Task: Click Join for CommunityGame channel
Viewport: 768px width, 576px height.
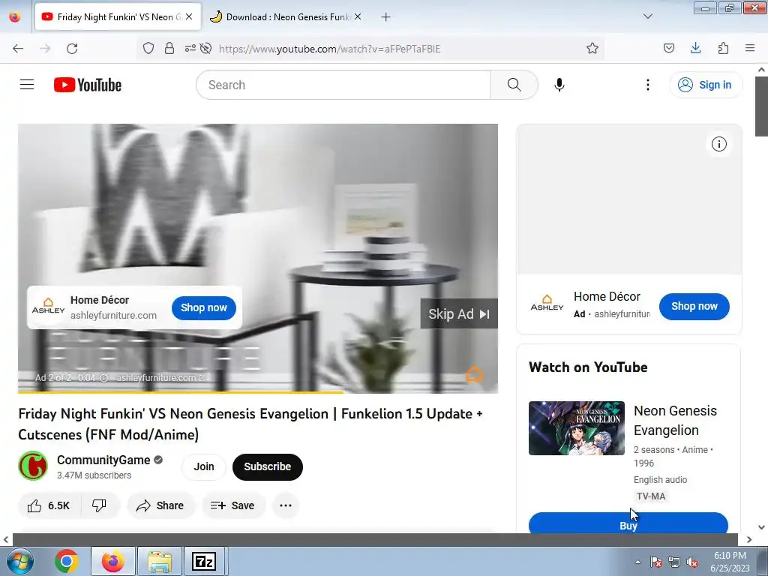Action: 204,466
